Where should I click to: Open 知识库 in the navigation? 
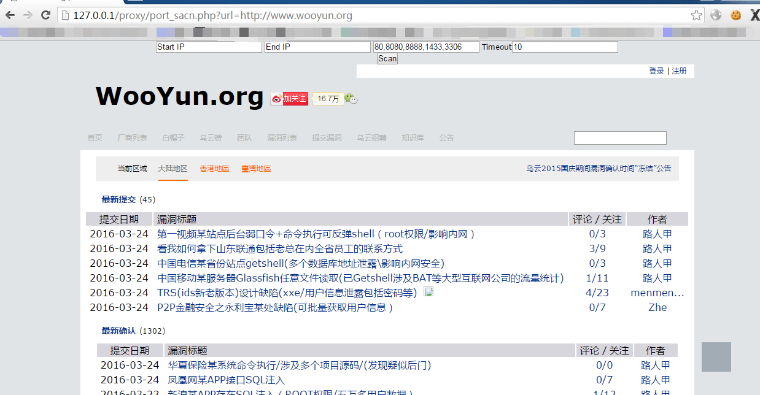[413, 138]
